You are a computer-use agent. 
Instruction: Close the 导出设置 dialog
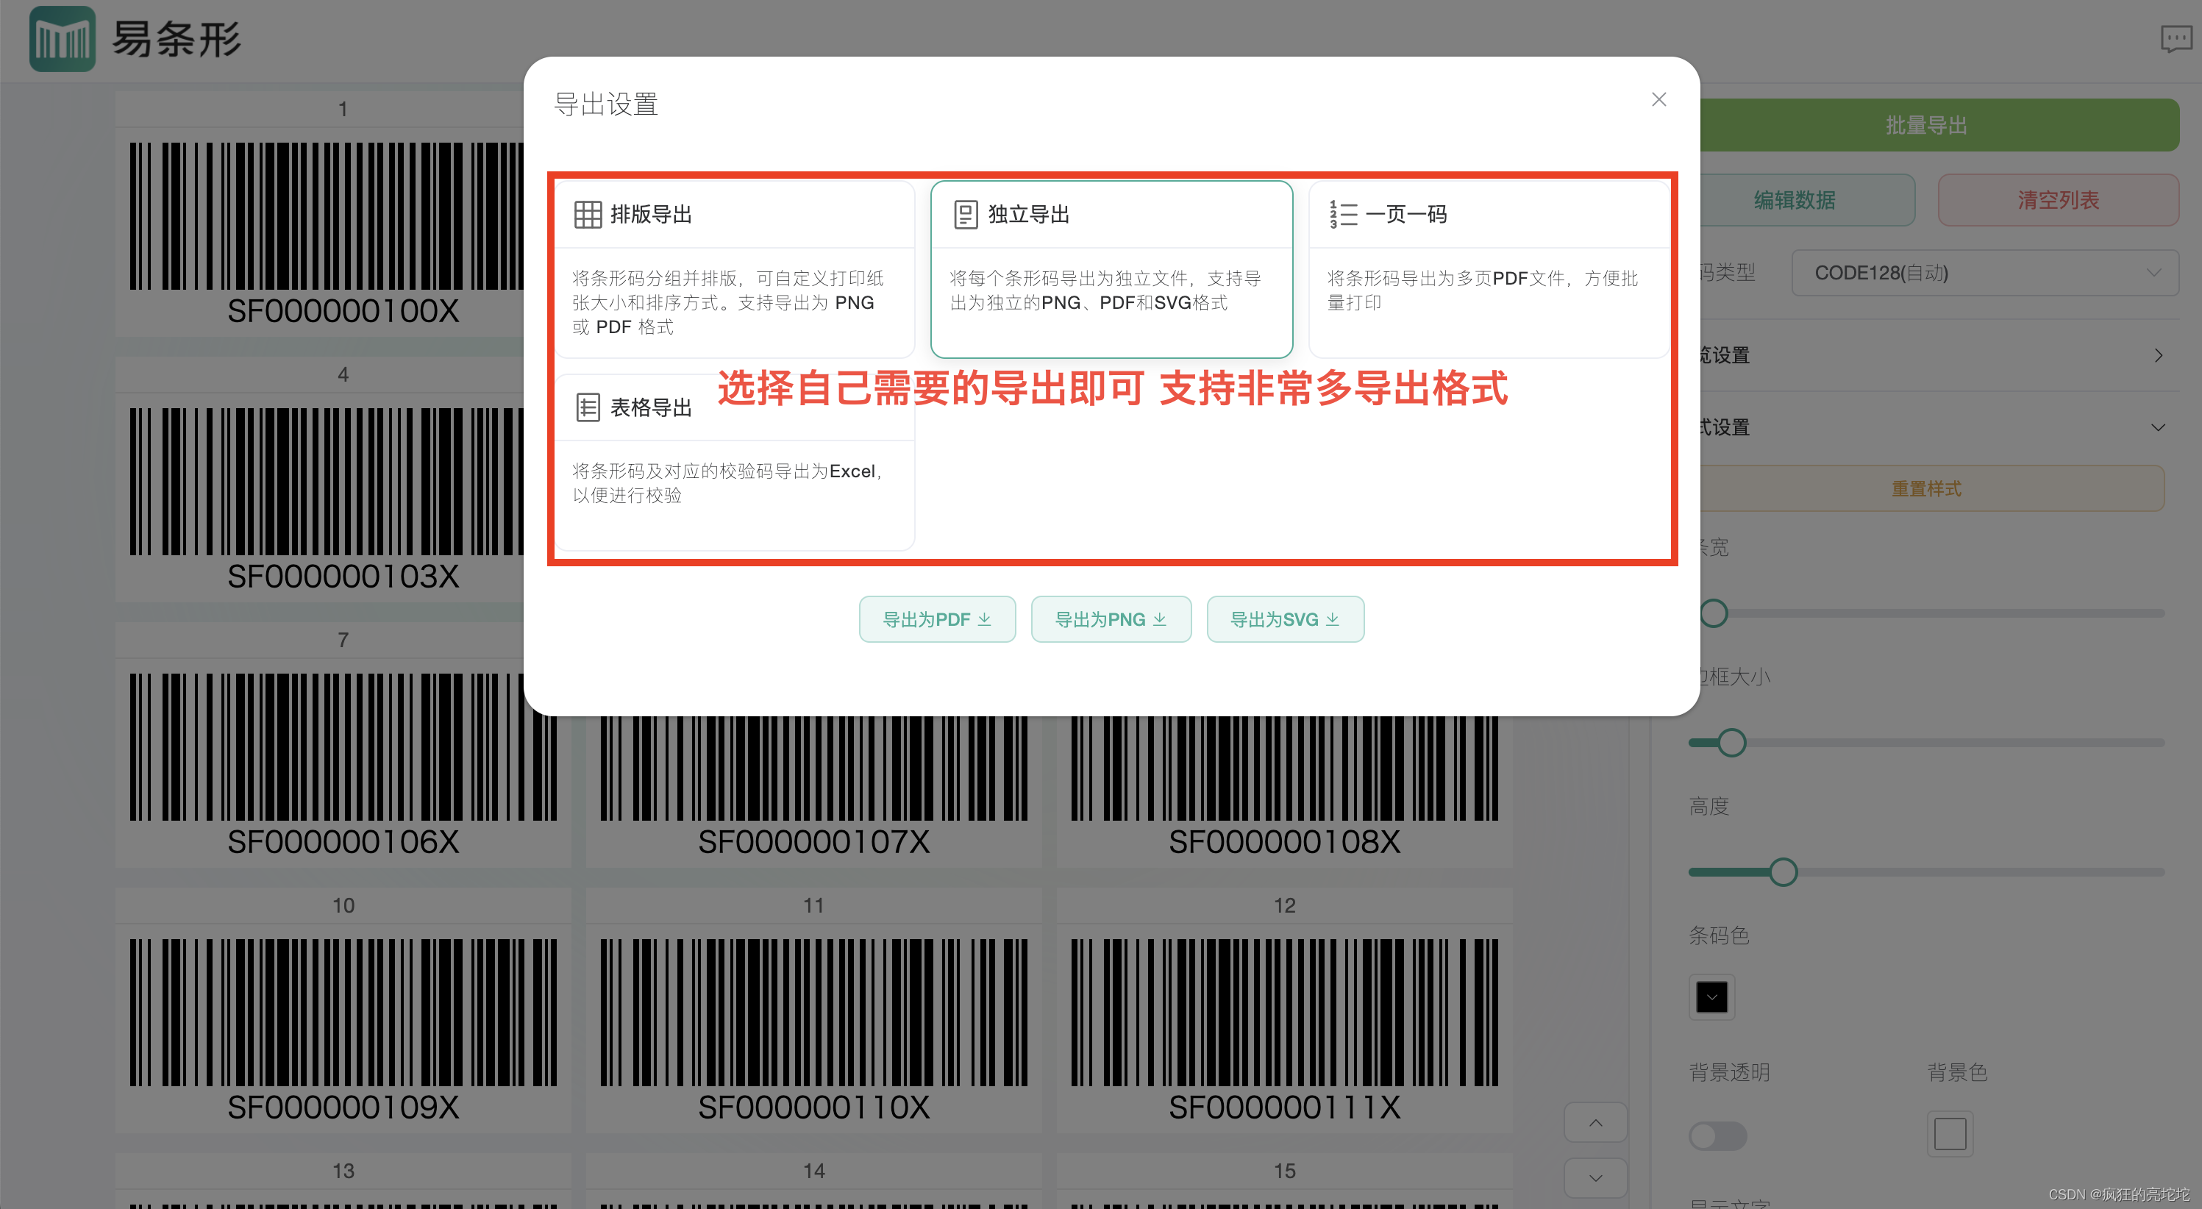[x=1658, y=100]
